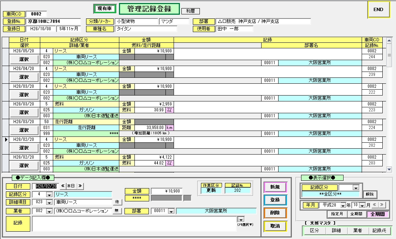The height and width of the screenshot is (239, 396).
Task: Click the list scrollbar thumb
Action: coord(389,55)
